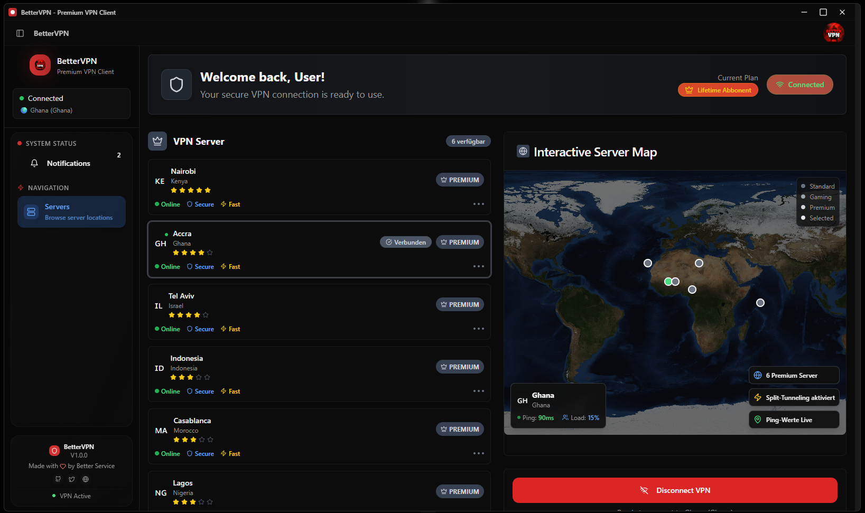Open the Lifetime Abbonent plan button
This screenshot has width=865, height=513.
(x=718, y=90)
